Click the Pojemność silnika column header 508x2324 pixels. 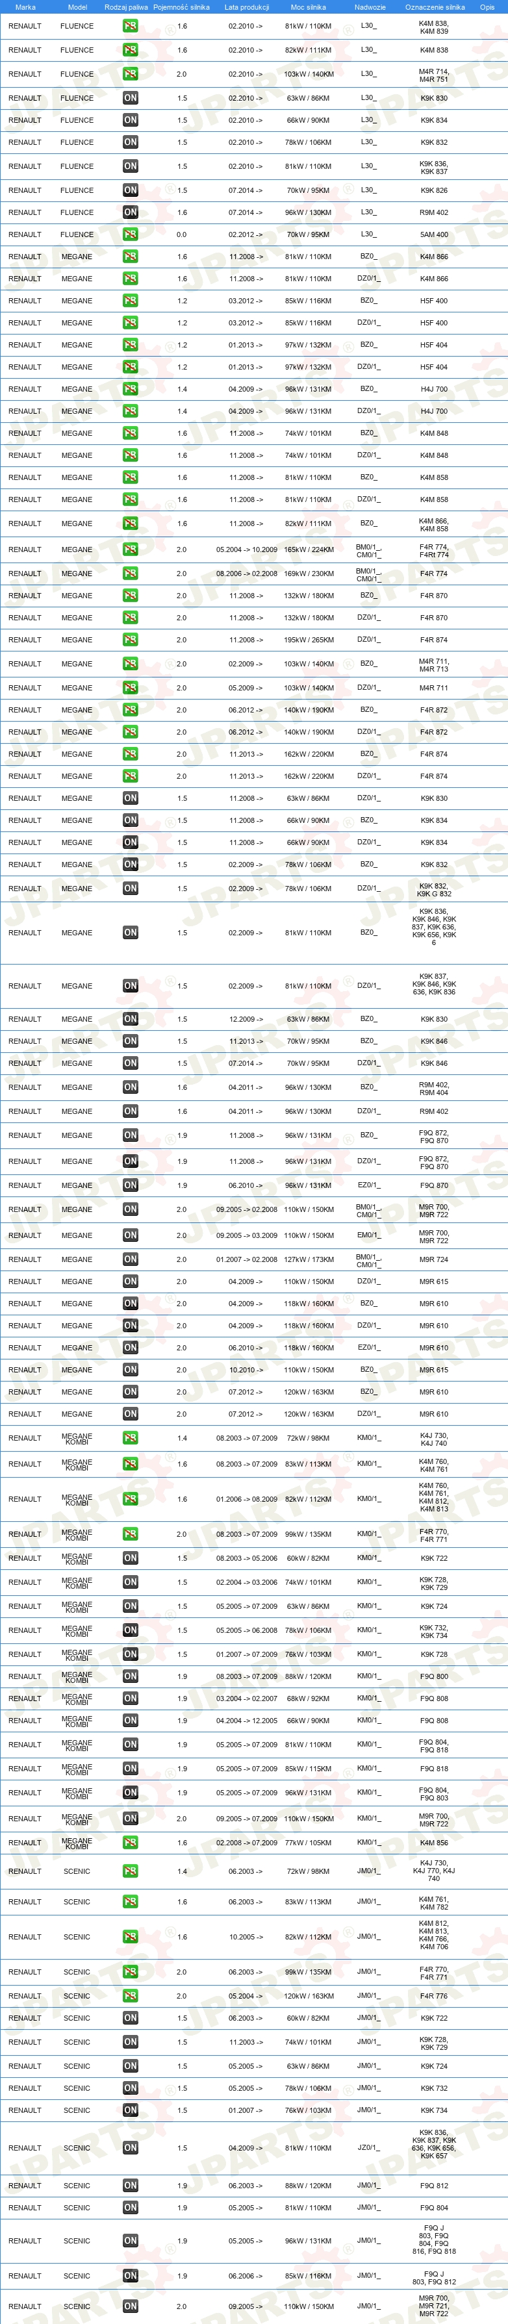point(181,7)
